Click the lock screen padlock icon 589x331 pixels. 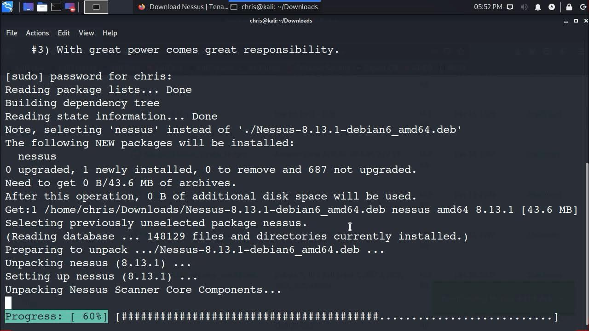click(569, 7)
